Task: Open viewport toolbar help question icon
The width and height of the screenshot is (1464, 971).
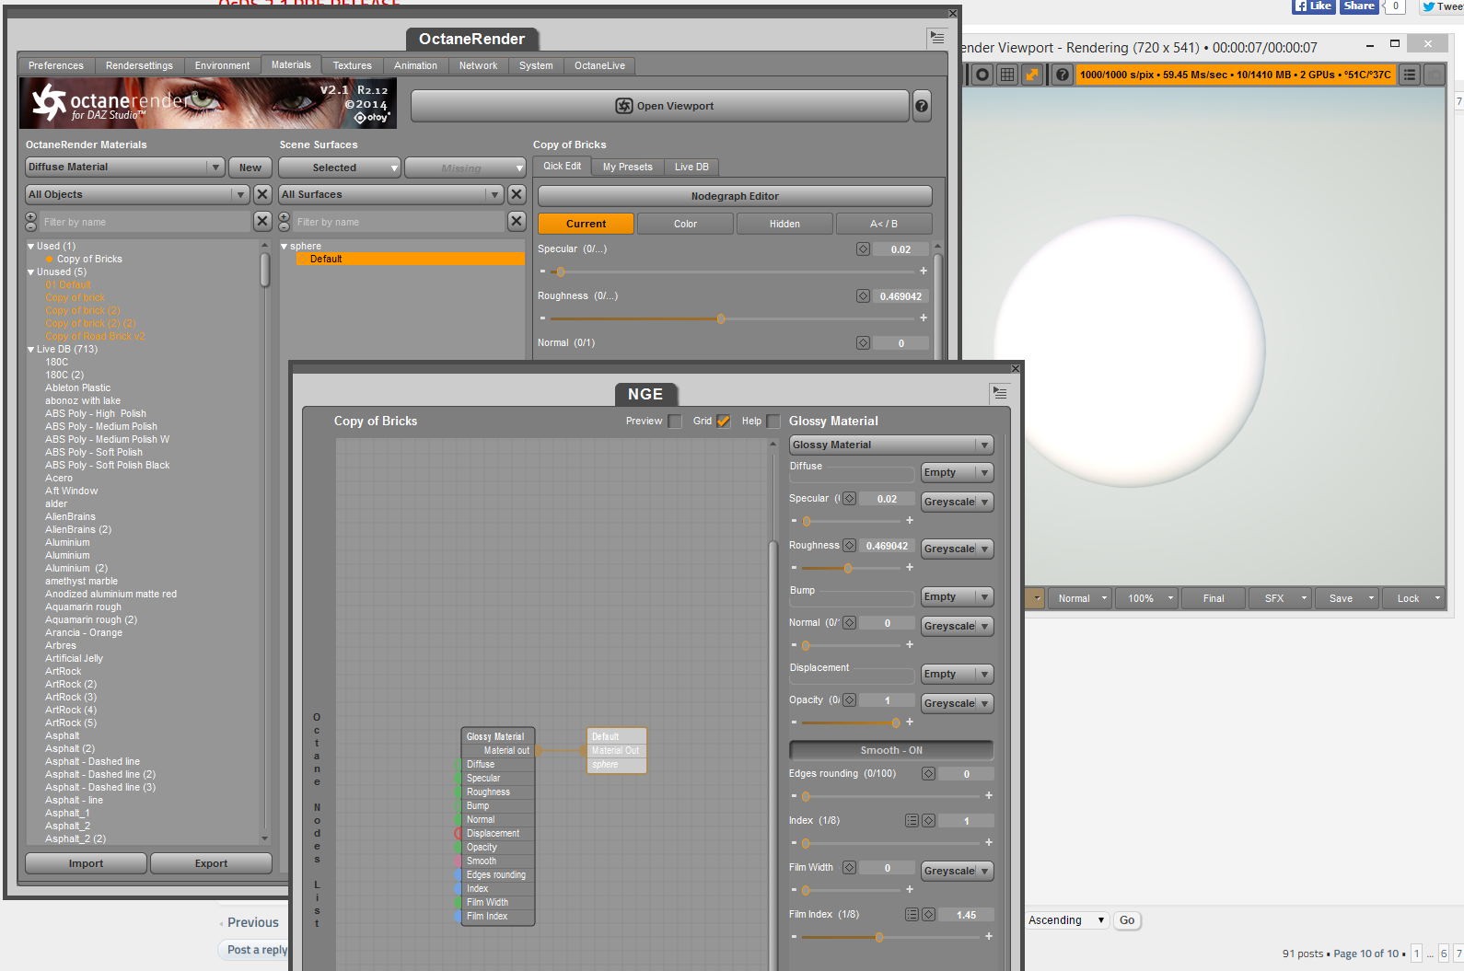Action: [1063, 75]
